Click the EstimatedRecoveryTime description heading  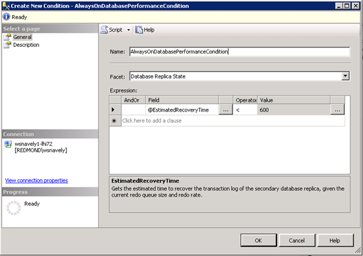[145, 181]
